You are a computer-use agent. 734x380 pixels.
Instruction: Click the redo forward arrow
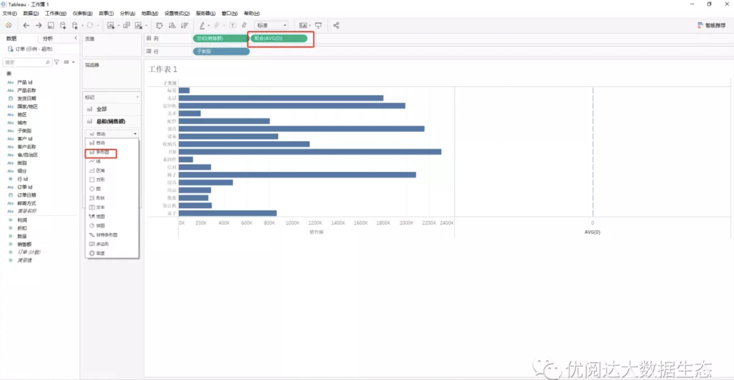[x=39, y=25]
